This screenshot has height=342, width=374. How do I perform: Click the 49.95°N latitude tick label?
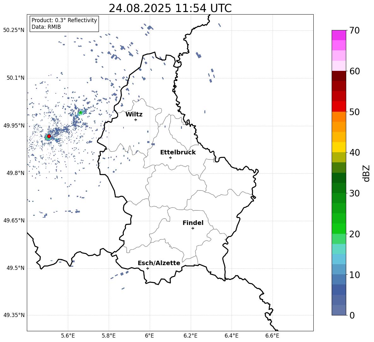pos(14,126)
